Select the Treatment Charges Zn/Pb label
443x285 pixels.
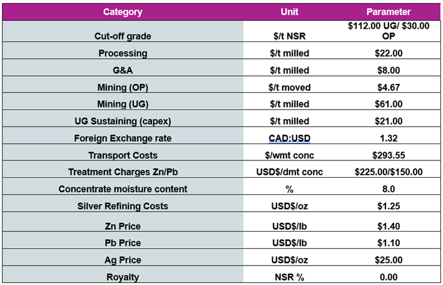123,172
